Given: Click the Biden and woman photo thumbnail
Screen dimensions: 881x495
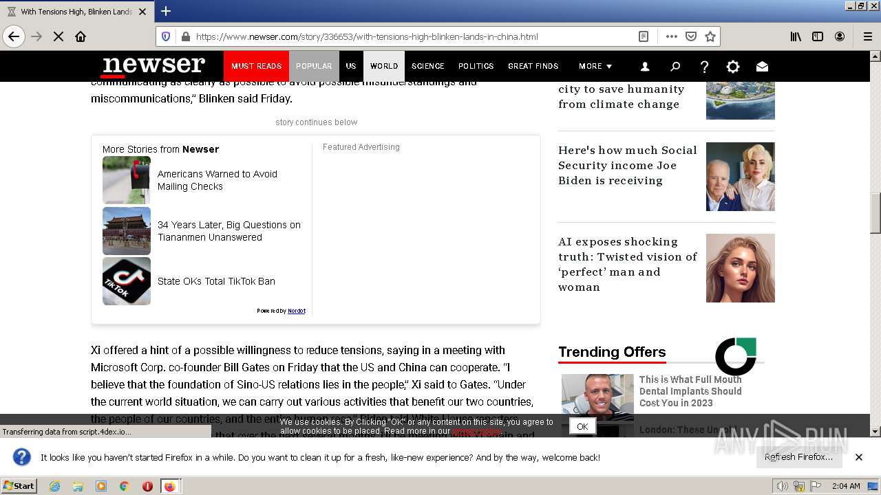Looking at the screenshot, I should point(741,177).
